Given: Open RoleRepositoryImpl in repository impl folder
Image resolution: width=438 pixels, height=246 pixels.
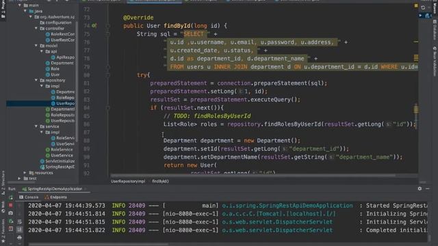Looking at the screenshot, I should tap(63, 98).
